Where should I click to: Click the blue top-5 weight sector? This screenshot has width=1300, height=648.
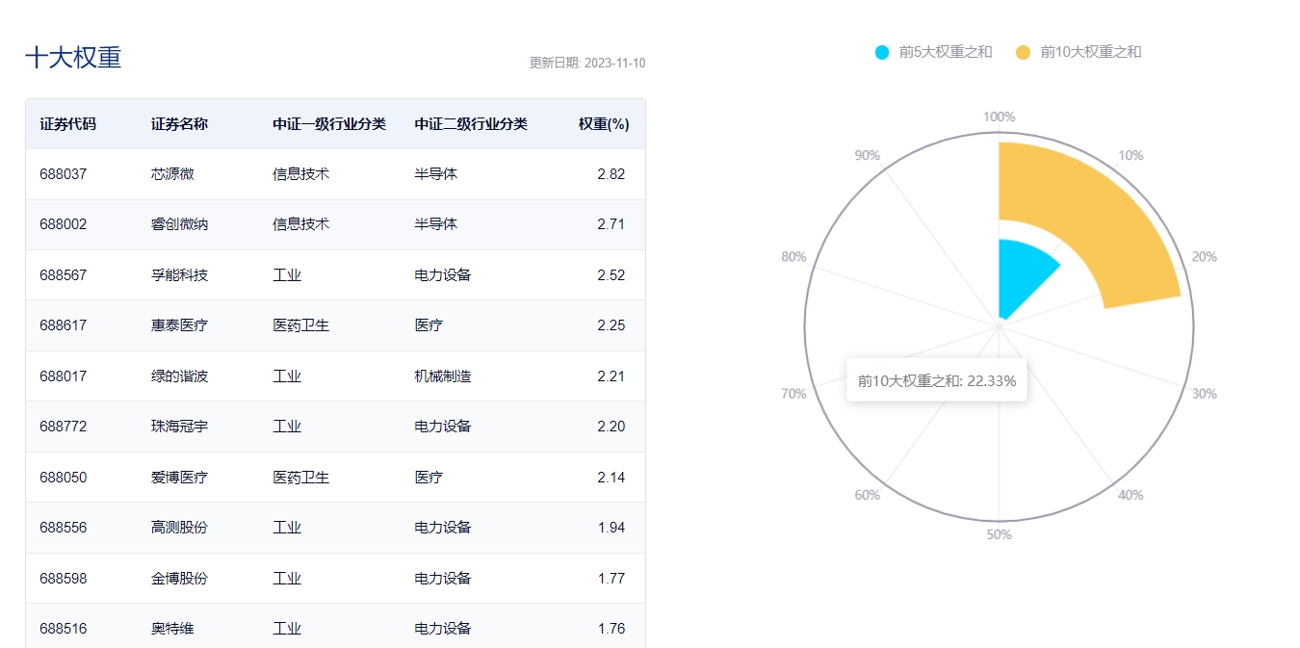[x=1021, y=274]
